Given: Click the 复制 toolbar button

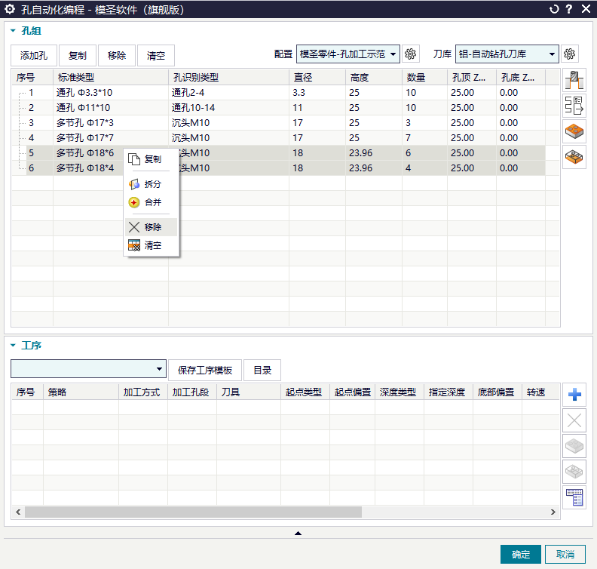Looking at the screenshot, I should [78, 56].
